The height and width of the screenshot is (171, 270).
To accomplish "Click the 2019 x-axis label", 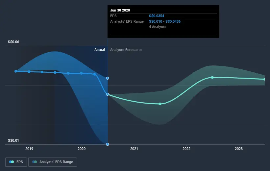I will click(x=29, y=149).
